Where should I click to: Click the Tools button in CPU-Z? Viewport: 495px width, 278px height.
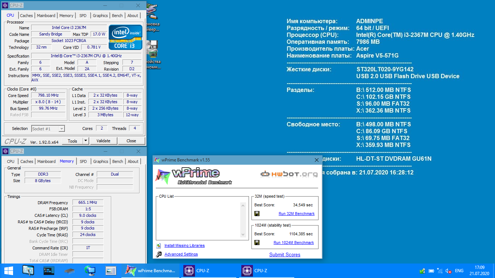[72, 141]
